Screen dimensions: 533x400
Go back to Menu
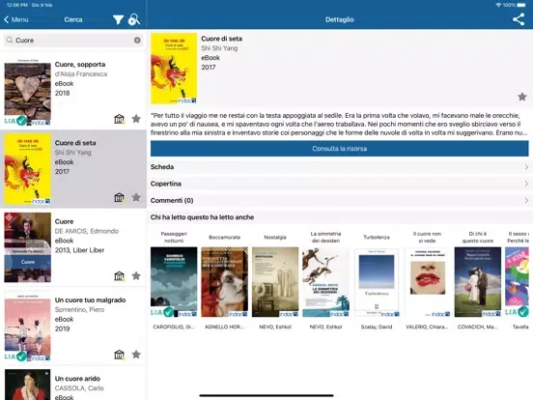(x=16, y=19)
